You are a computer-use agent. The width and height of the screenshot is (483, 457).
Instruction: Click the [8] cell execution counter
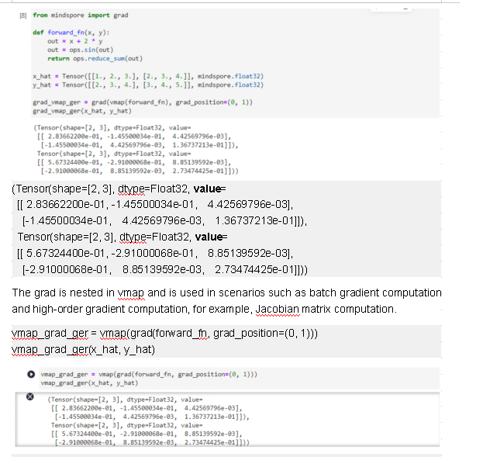[x=23, y=15]
